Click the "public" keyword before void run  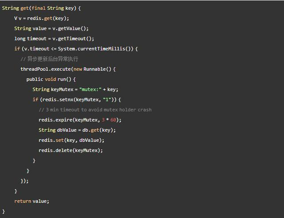tap(35, 79)
